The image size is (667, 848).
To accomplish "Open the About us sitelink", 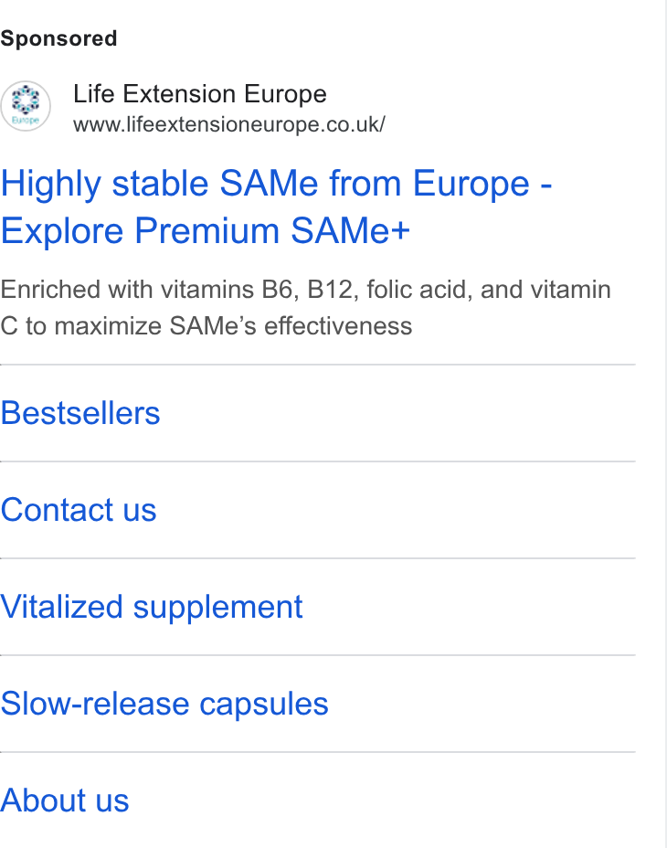I will pos(65,800).
